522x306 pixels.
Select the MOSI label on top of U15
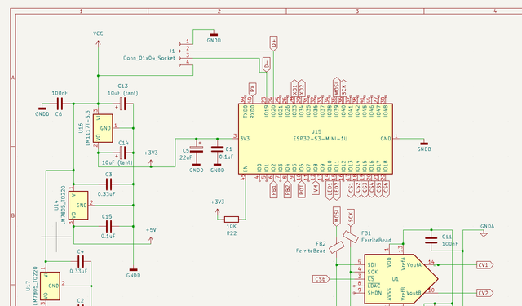tap(337, 87)
